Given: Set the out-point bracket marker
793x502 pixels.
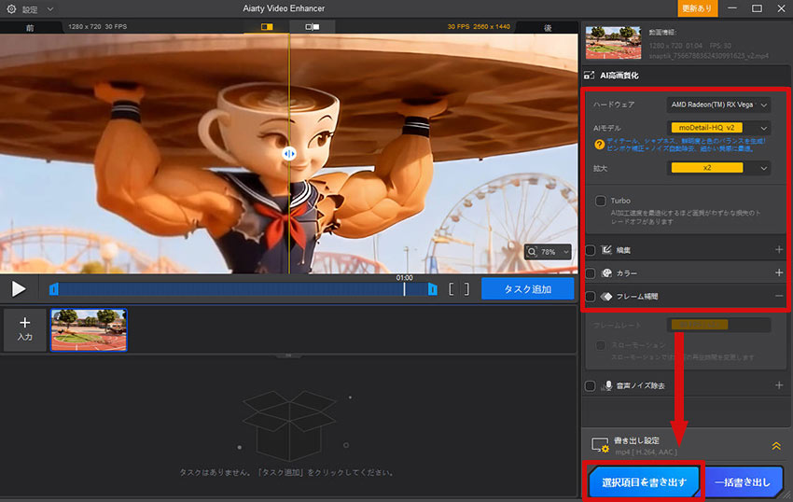Looking at the screenshot, I should click(x=466, y=289).
